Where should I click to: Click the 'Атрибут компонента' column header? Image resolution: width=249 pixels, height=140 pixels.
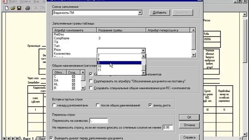click(75, 30)
